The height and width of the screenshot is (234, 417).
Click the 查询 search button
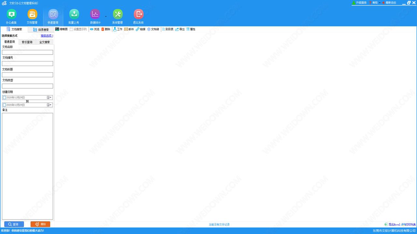[14, 224]
